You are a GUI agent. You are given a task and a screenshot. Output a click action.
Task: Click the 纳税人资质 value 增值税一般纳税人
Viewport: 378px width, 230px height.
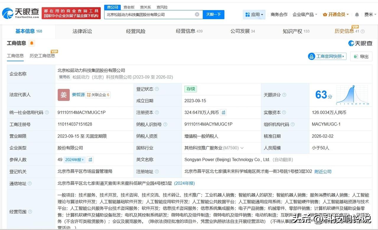(x=202, y=136)
